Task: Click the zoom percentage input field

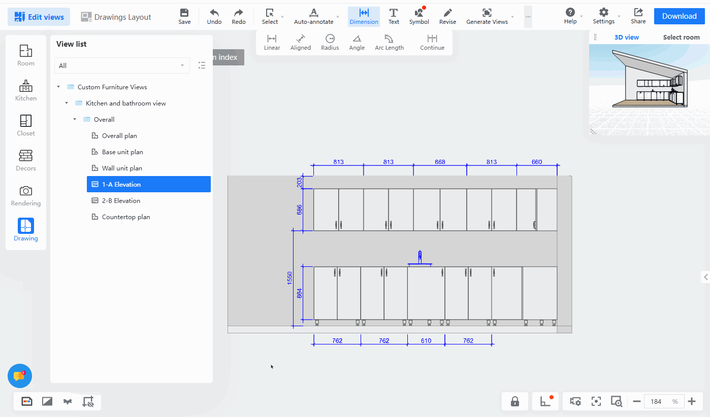Action: pos(663,401)
